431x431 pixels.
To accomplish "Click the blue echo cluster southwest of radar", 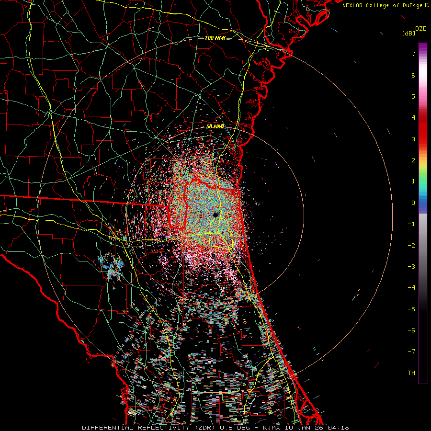I will point(112,266).
